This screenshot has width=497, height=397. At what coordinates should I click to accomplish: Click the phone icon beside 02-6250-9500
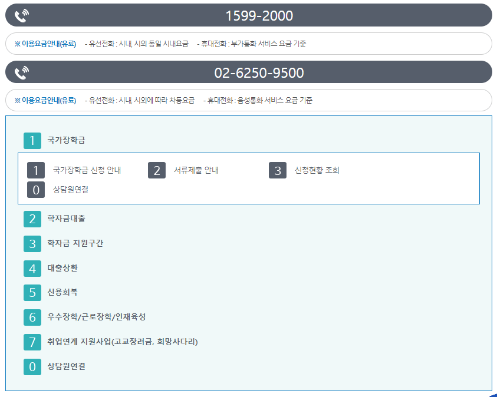[x=21, y=71]
